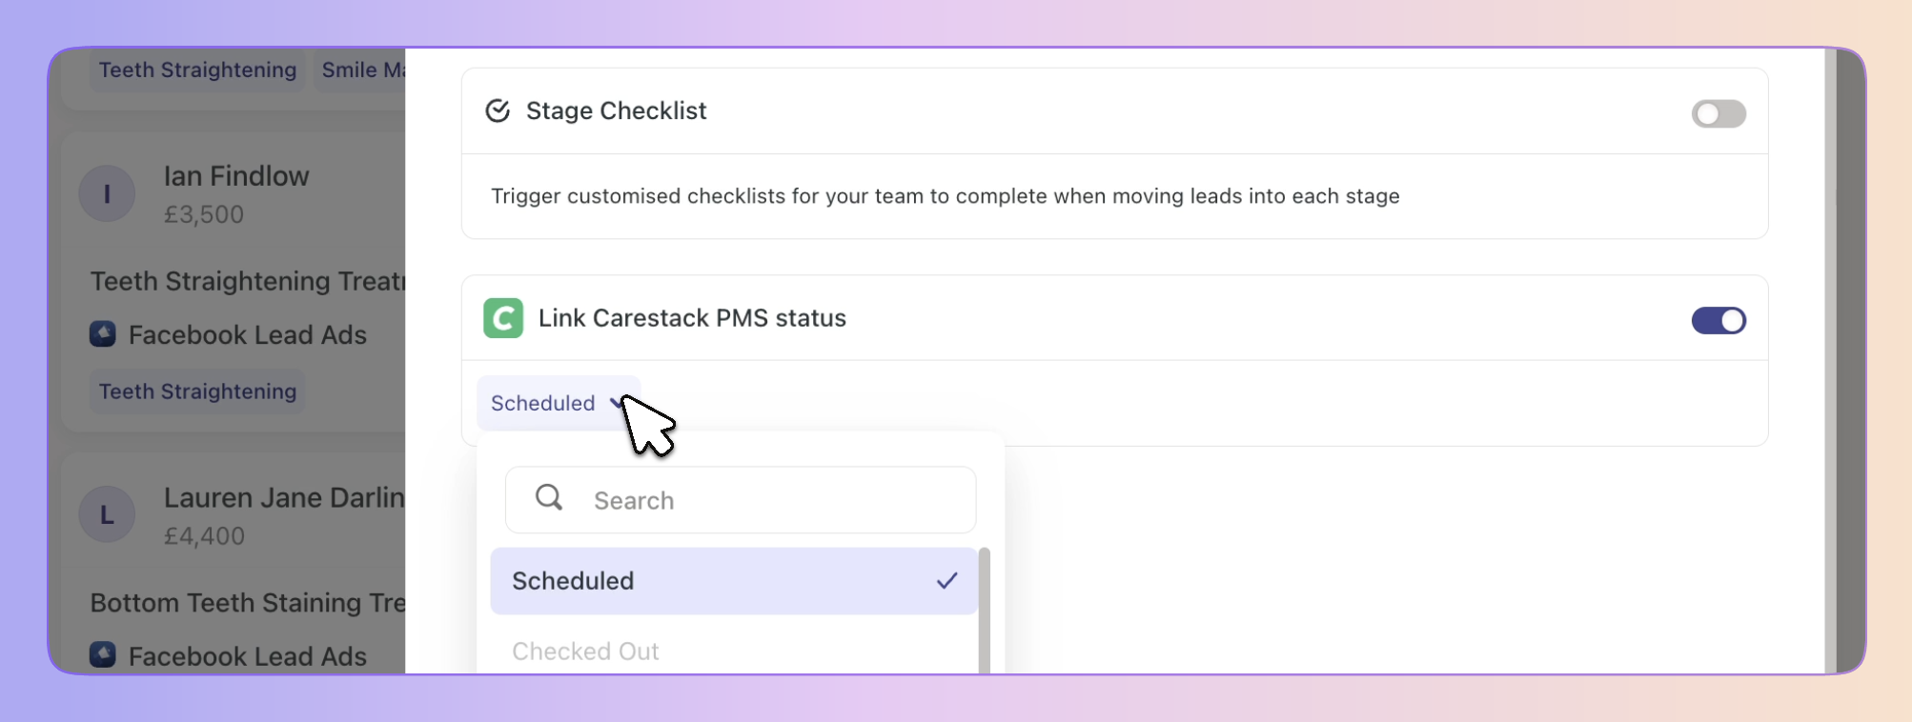Click the search magnifier icon
Image resolution: width=1912 pixels, height=722 pixels.
click(x=549, y=497)
